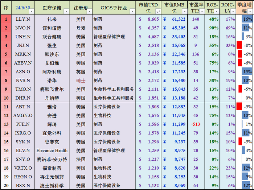Select ticker cell REGN.O

23,177
